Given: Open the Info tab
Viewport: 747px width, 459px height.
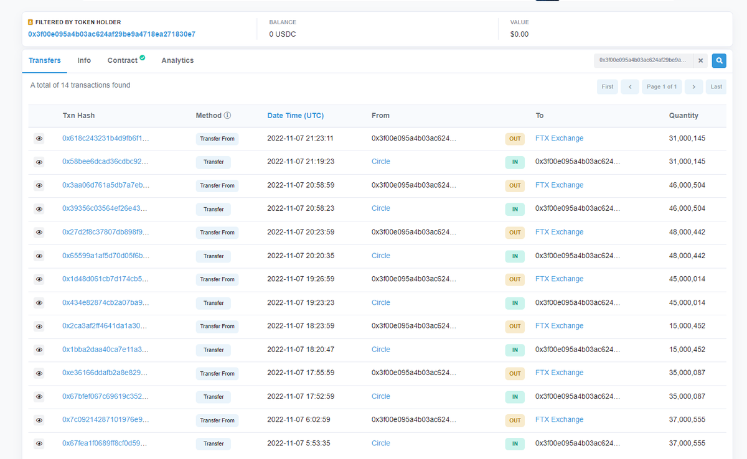Looking at the screenshot, I should 84,60.
